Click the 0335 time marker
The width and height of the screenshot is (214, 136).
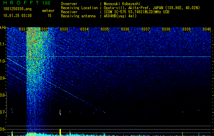pyautogui.click(x=105, y=29)
